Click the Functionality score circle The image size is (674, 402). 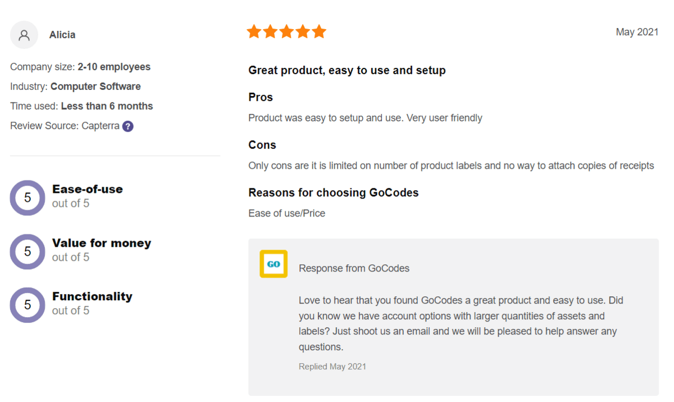(28, 305)
